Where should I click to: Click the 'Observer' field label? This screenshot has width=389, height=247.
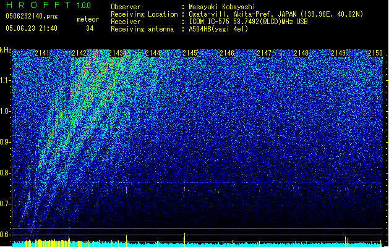point(126,7)
